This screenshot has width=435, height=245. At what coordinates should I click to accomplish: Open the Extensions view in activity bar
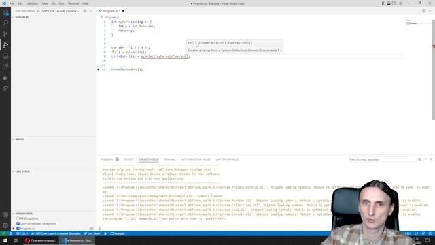point(5,67)
